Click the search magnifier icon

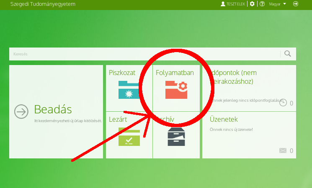point(287,54)
